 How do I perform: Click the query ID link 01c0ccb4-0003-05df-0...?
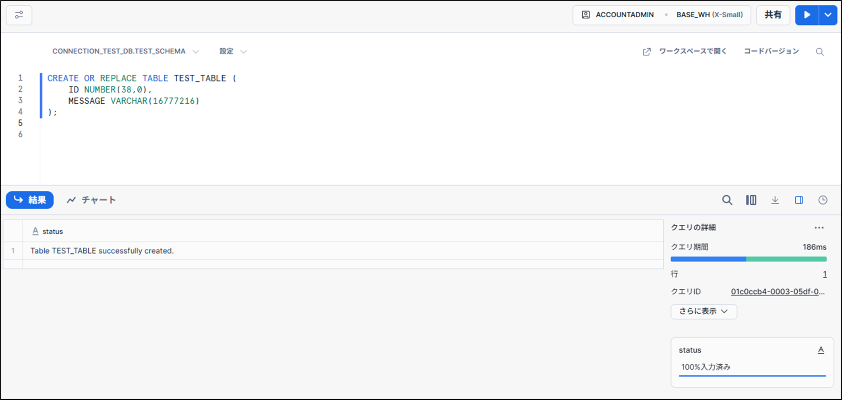pyautogui.click(x=778, y=292)
